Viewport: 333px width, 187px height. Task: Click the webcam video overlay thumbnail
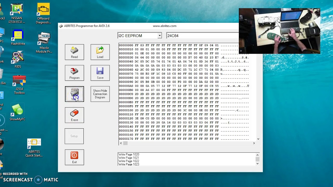(x=279, y=31)
